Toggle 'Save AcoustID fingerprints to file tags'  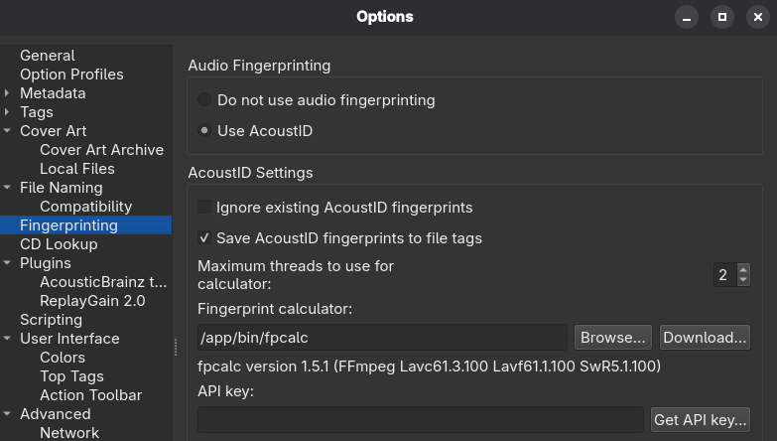click(x=204, y=238)
